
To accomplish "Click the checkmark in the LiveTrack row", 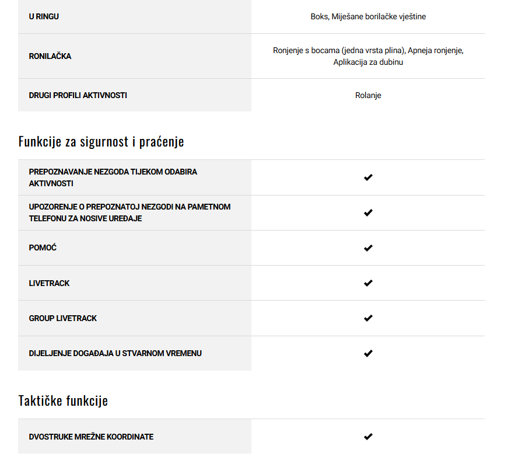I will coord(368,283).
